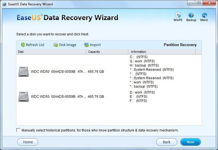Sort by the Capacity column header
Screen dimensions: 218x150
pos(107,52)
